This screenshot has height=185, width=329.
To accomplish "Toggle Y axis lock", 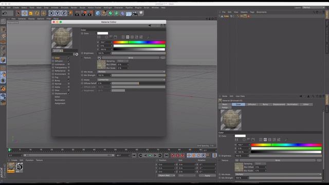I will pos(58,13).
